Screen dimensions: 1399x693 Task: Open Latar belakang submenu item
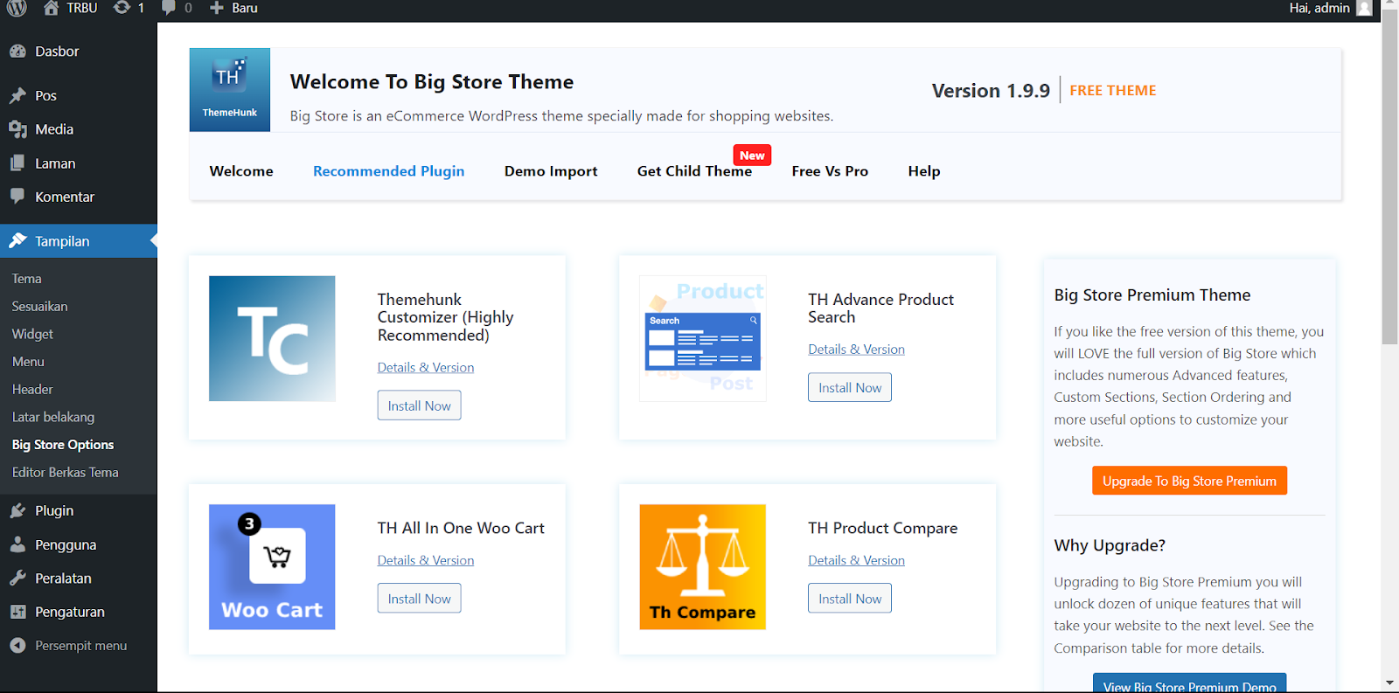(53, 417)
